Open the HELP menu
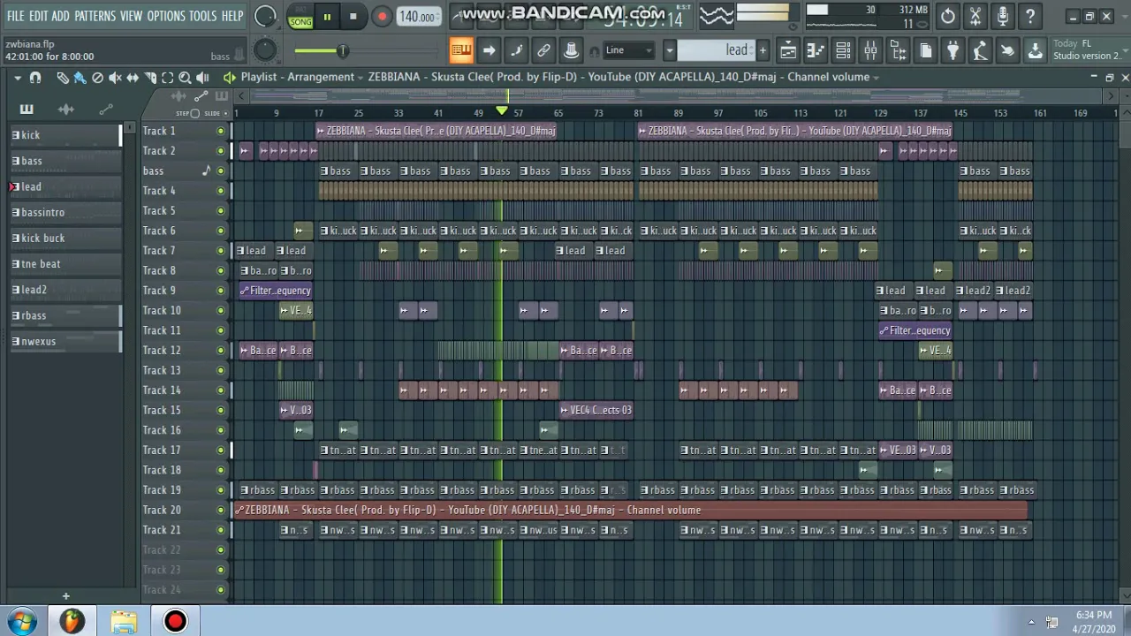 pos(232,16)
